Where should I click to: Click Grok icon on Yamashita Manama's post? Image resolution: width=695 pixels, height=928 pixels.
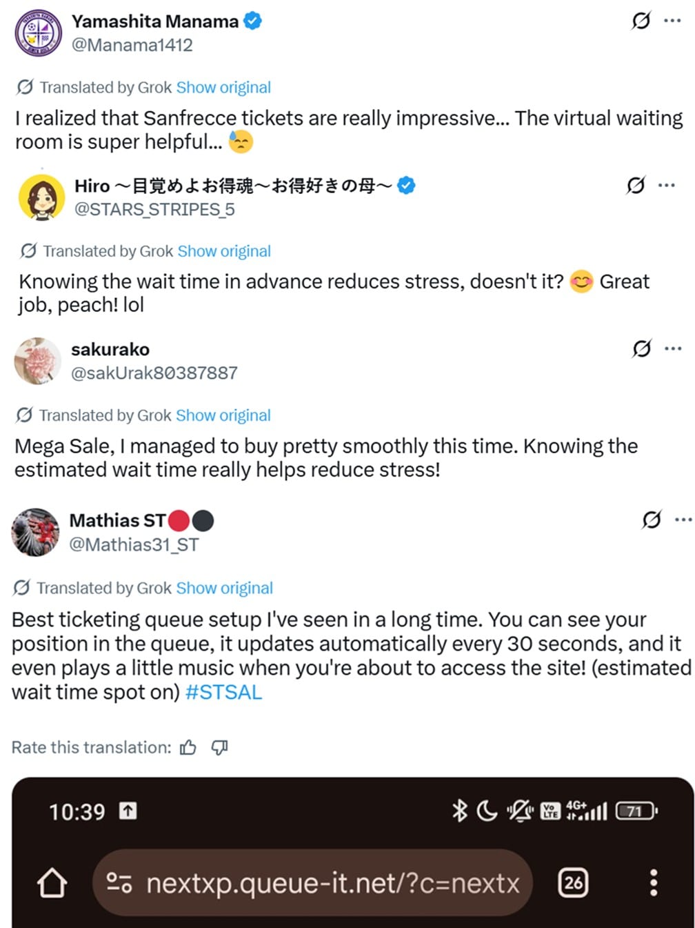point(641,21)
